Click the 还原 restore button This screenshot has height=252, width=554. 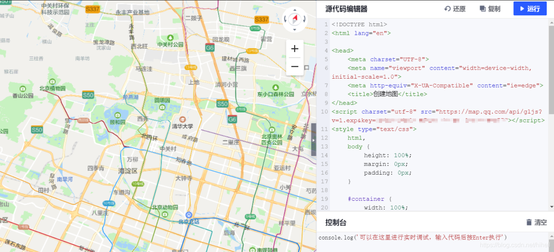455,9
